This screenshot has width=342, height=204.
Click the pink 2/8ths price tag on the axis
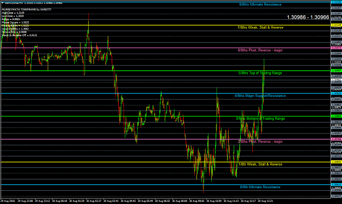coord(337,139)
